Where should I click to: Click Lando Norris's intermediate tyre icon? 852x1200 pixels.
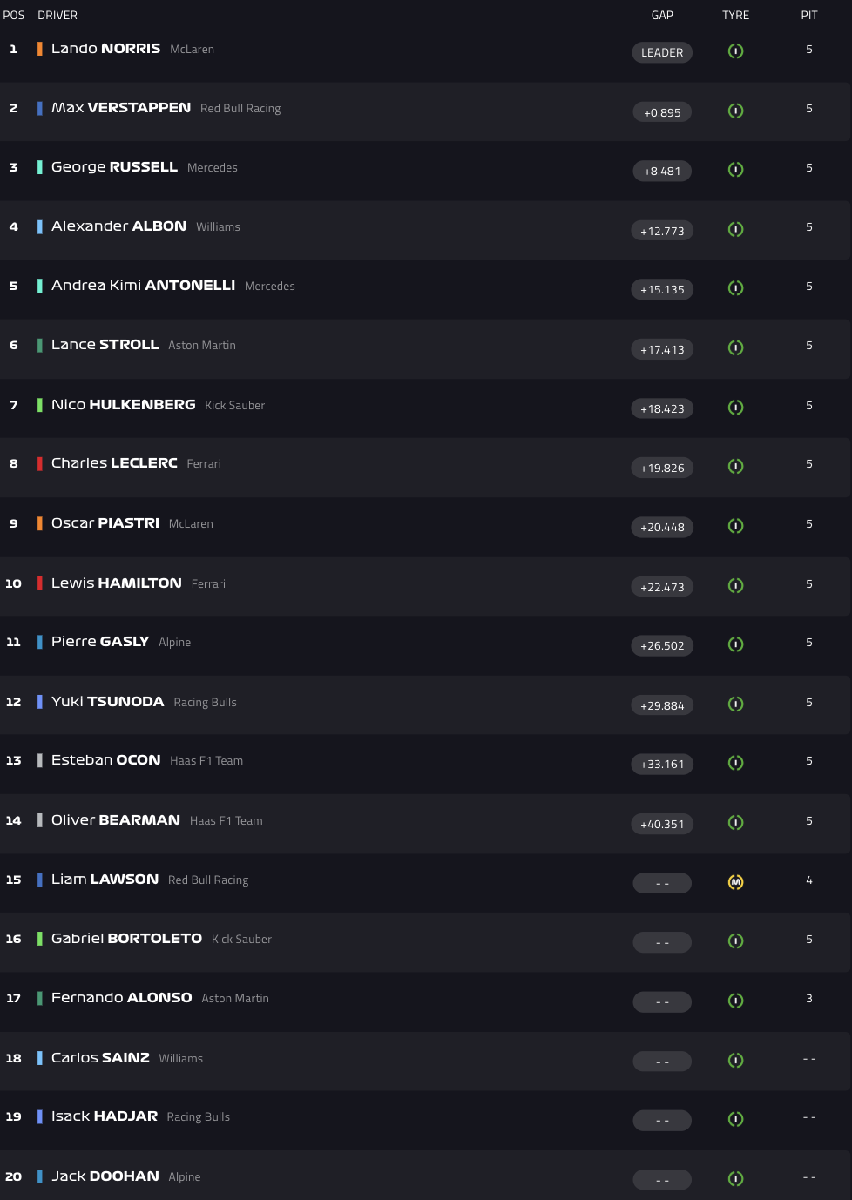coord(735,51)
